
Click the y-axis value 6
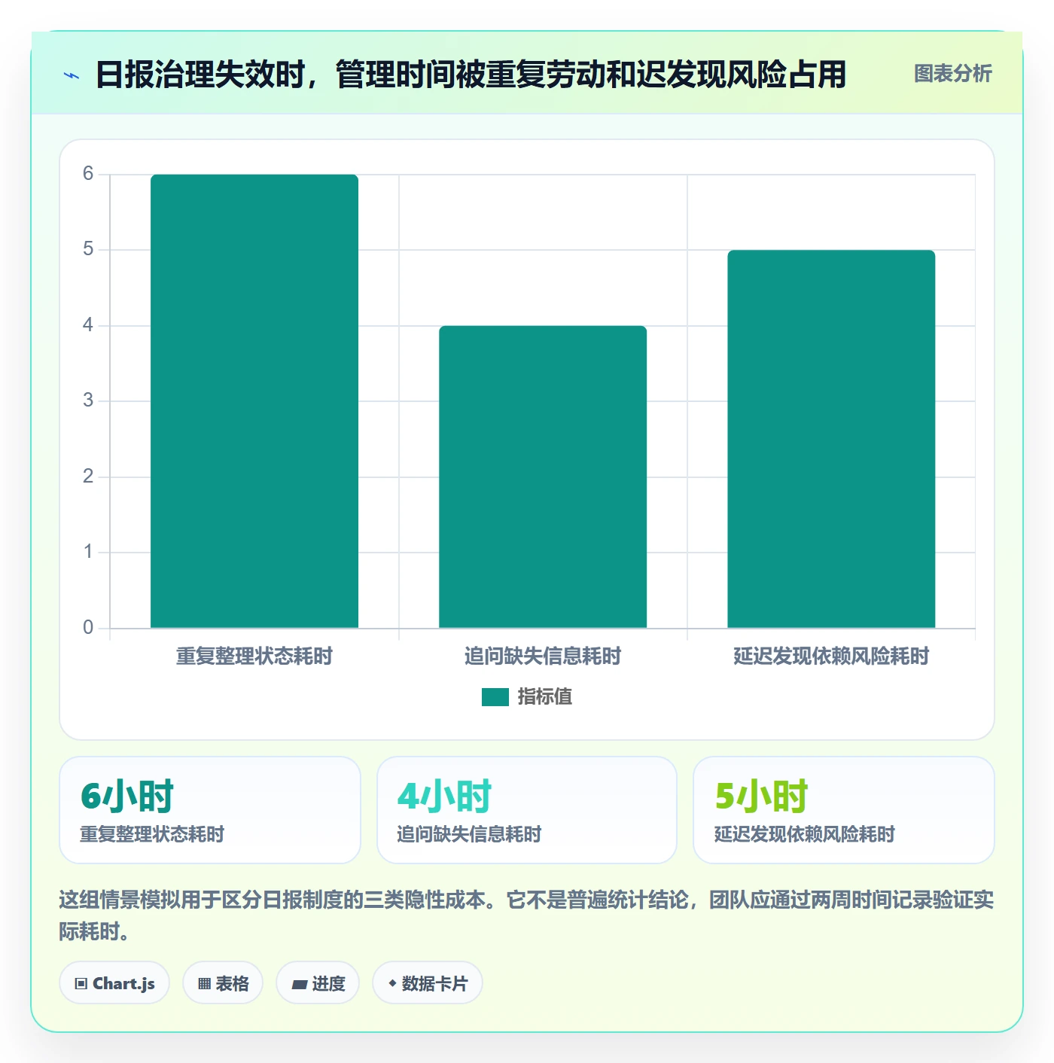pos(88,174)
